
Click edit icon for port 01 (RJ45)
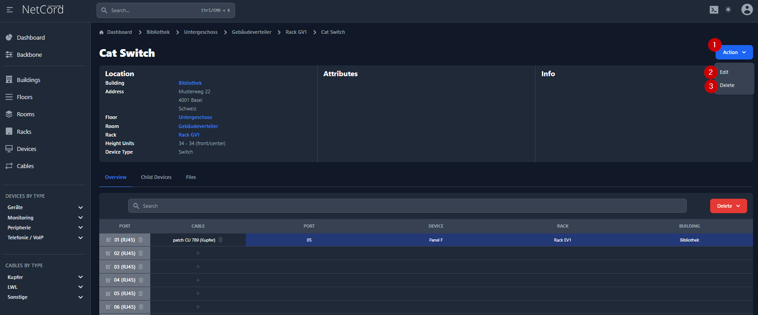pos(108,240)
